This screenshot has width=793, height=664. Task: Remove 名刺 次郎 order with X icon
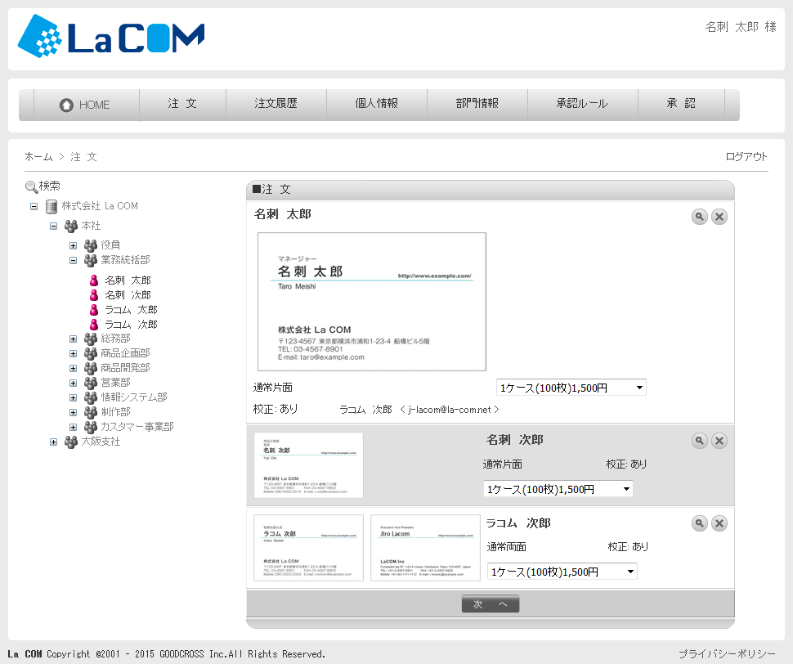coord(719,441)
